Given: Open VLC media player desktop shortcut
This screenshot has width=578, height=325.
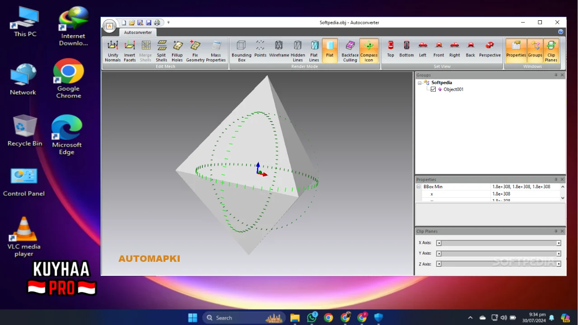Looking at the screenshot, I should pos(24,237).
